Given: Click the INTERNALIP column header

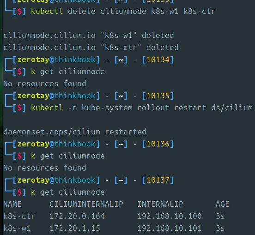Looking at the screenshot, I should click(x=160, y=204).
